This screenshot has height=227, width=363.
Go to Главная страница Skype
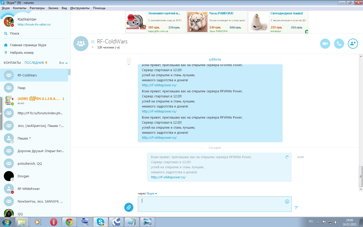(x=28, y=45)
